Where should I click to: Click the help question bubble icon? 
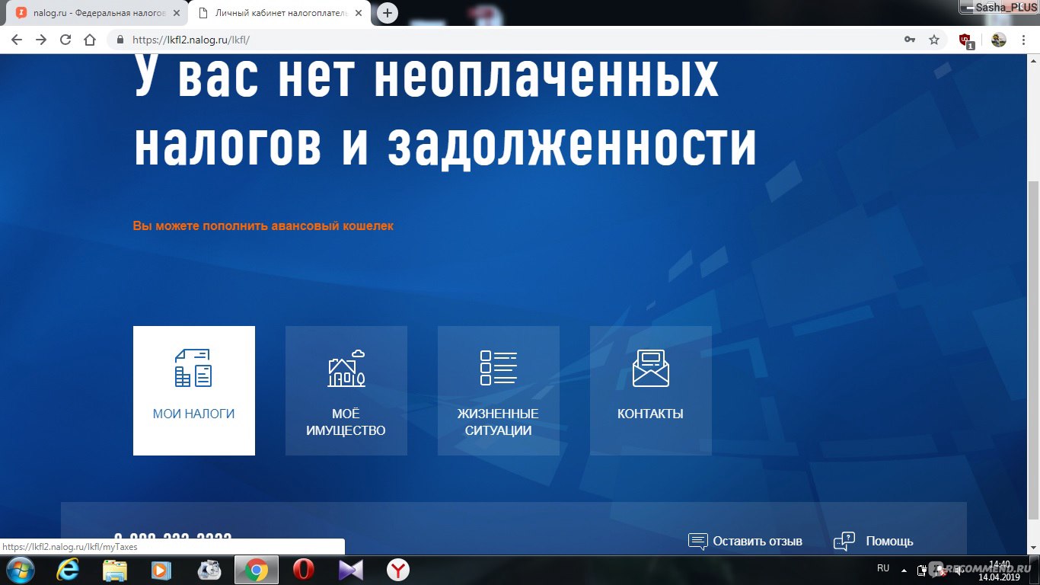coord(844,542)
